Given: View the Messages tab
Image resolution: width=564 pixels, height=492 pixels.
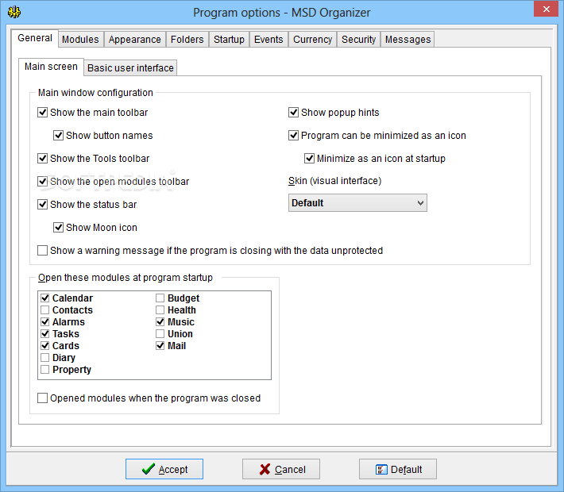Looking at the screenshot, I should tap(408, 39).
